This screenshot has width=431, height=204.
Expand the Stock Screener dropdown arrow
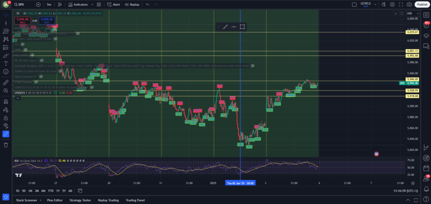coord(40,201)
